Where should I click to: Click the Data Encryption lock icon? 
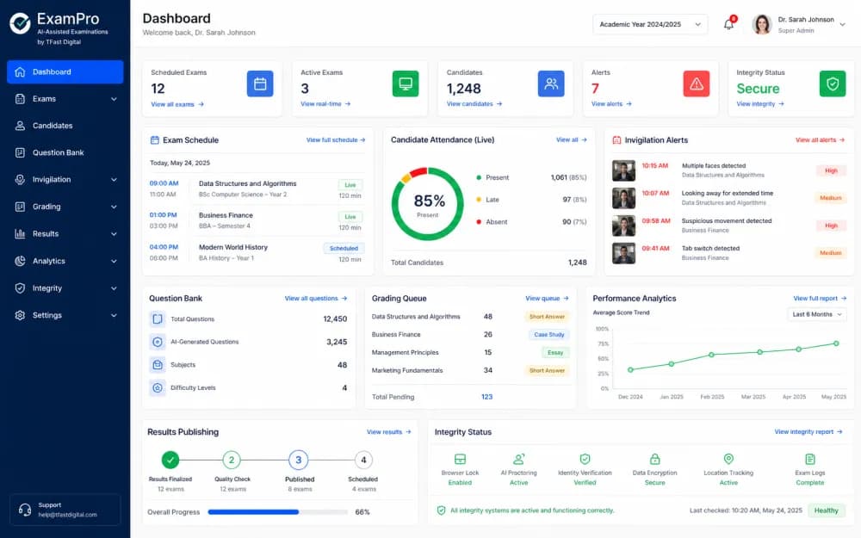click(654, 459)
